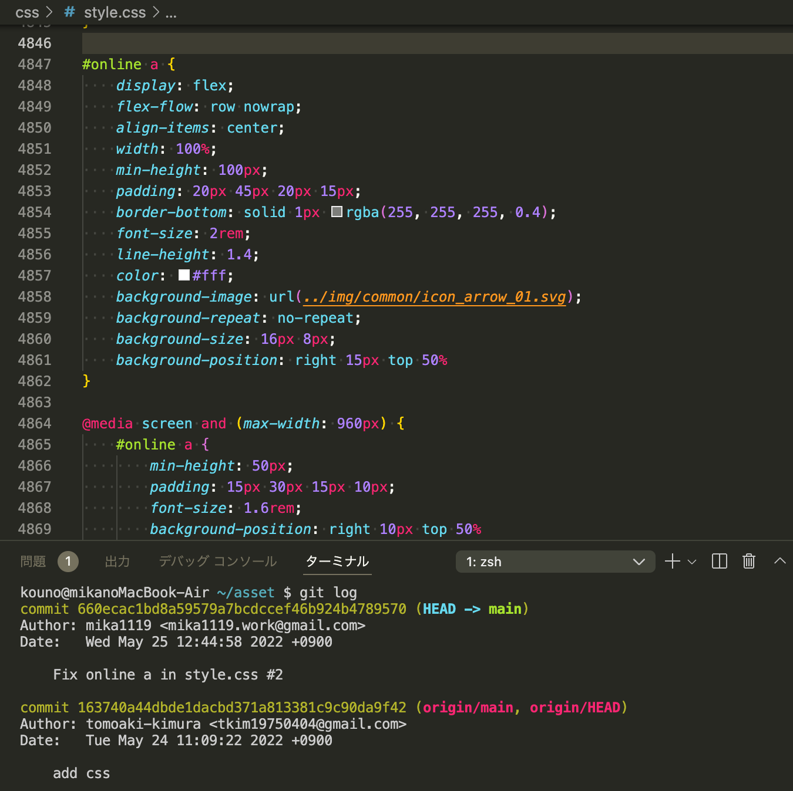Expand the chevron between css and style.css
This screenshot has width=793, height=791.
click(49, 12)
